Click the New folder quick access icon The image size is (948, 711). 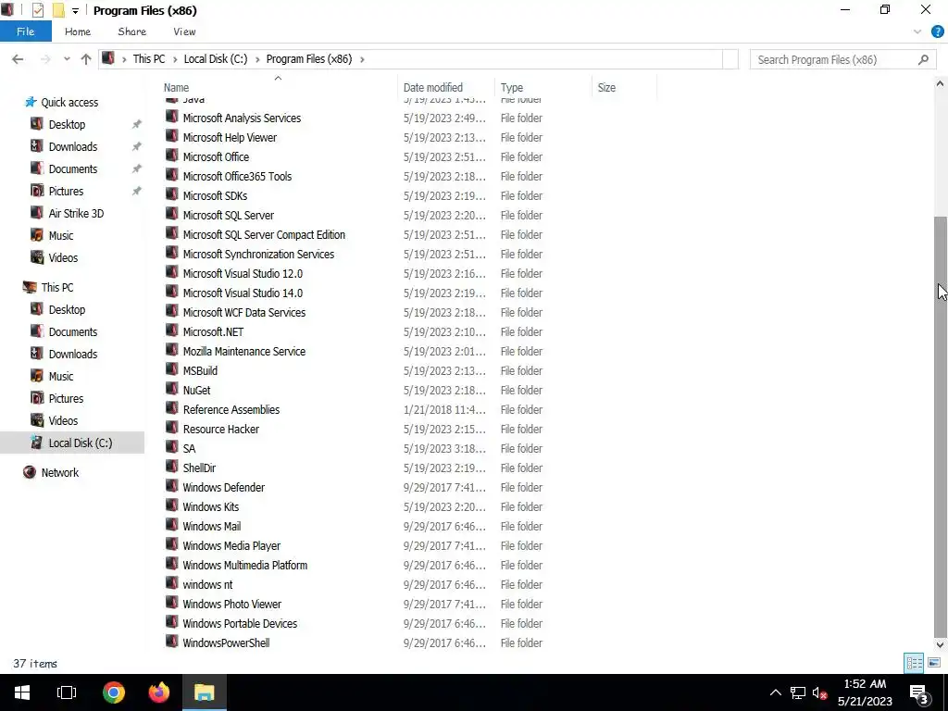[58, 10]
